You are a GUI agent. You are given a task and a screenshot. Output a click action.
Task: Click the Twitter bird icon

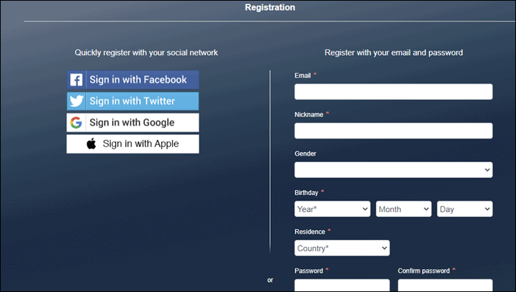[x=76, y=101]
